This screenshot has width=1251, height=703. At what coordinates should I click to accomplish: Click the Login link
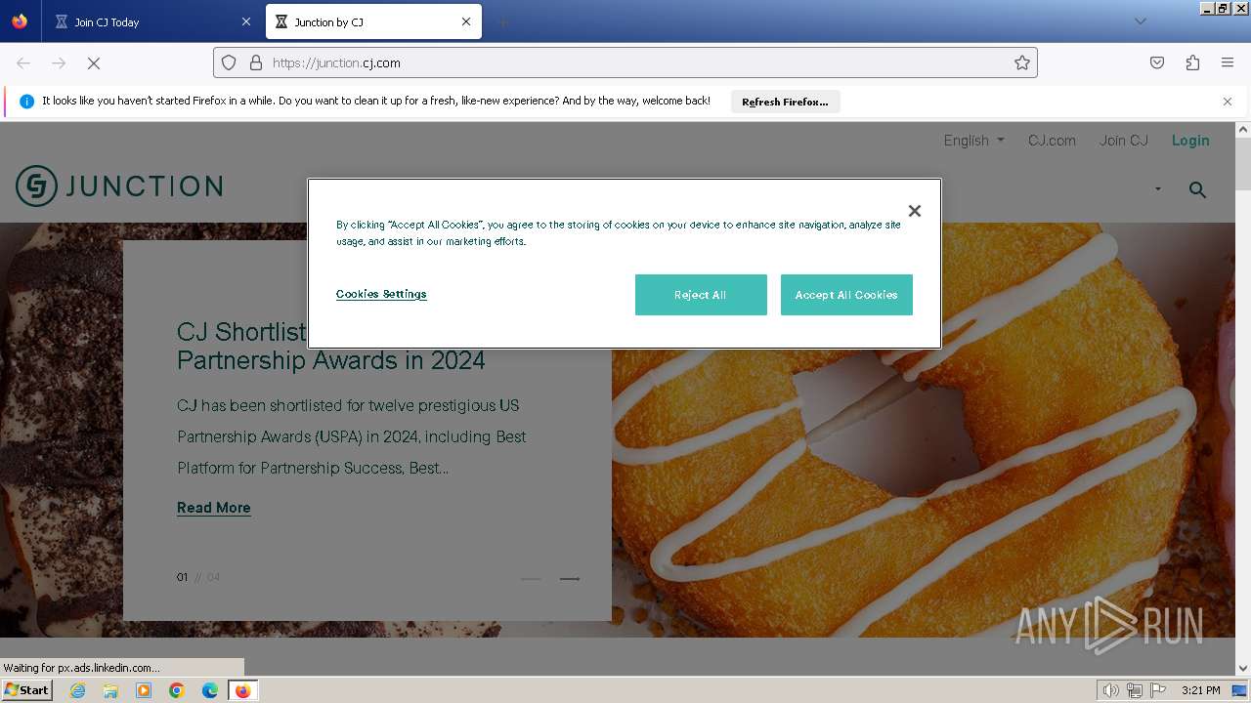1190,141
